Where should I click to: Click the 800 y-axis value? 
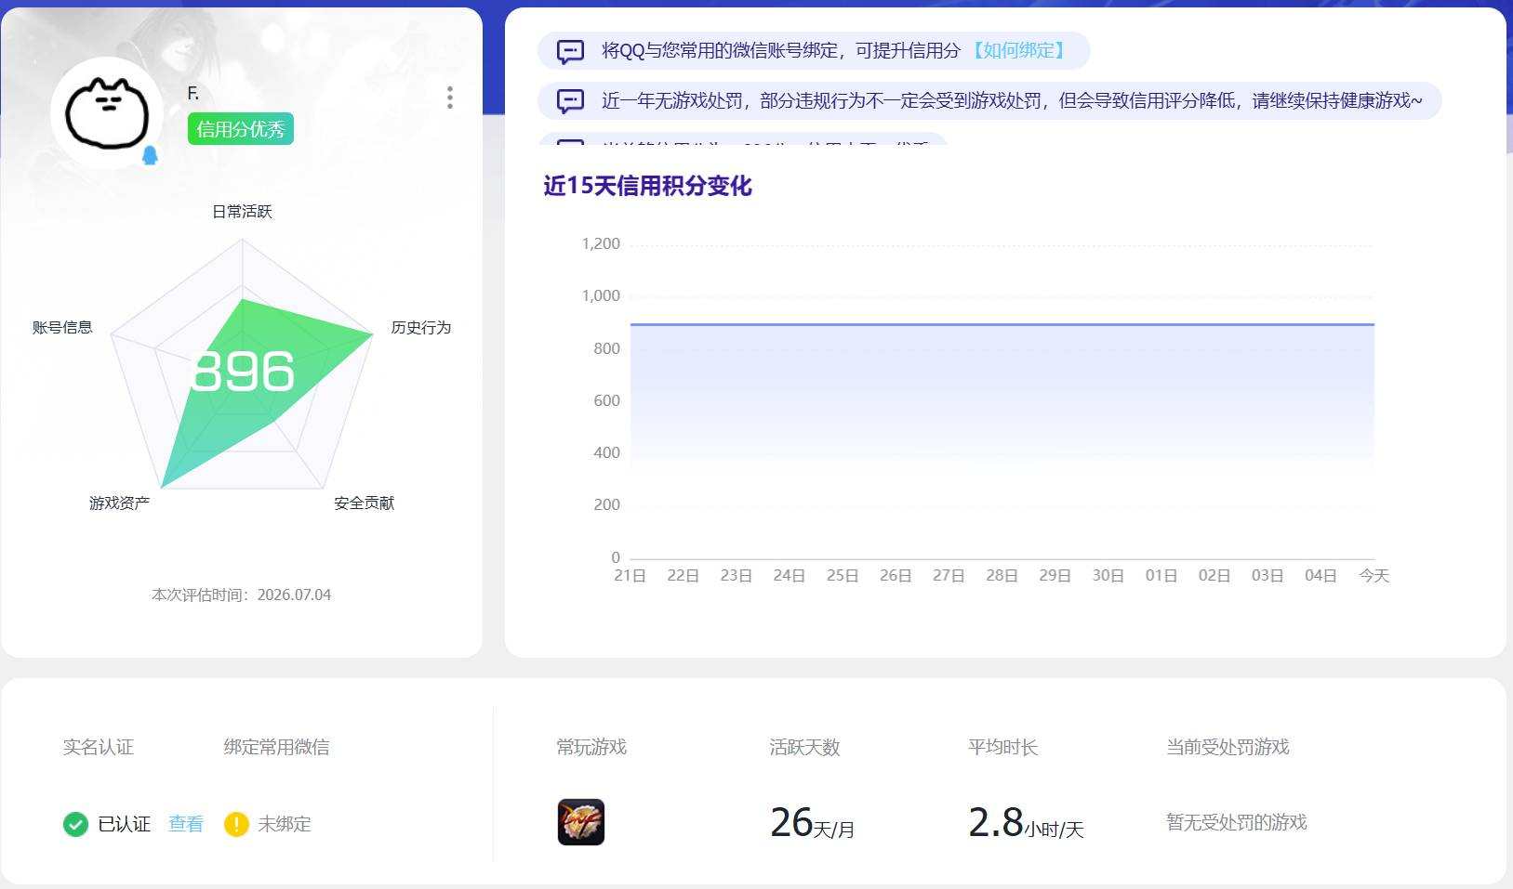(x=606, y=348)
